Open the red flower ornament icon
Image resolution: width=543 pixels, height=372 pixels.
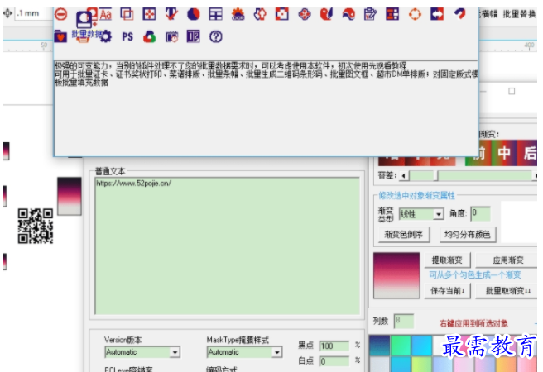[x=305, y=14]
